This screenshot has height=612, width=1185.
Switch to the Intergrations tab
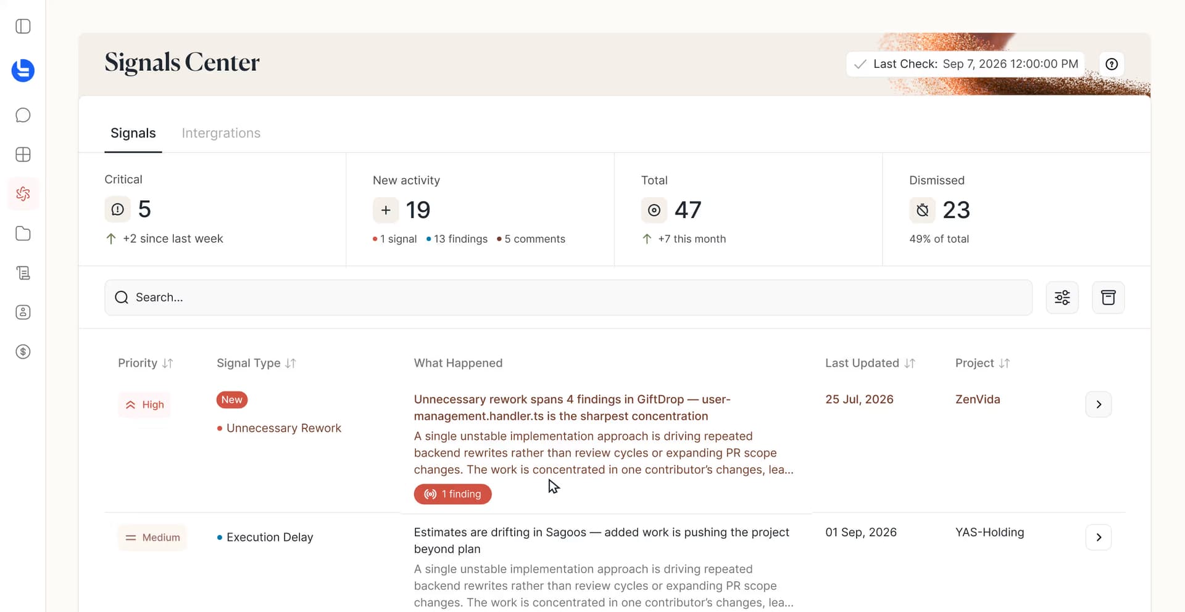pyautogui.click(x=221, y=133)
